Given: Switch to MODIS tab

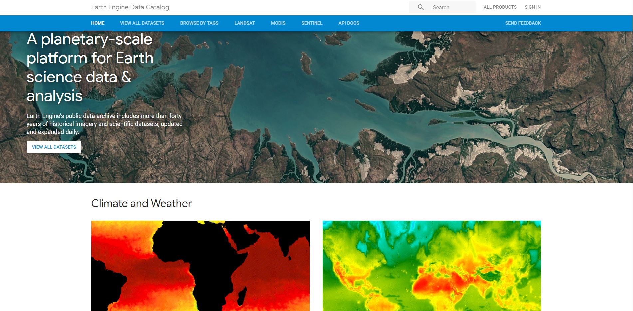Looking at the screenshot, I should [x=278, y=23].
